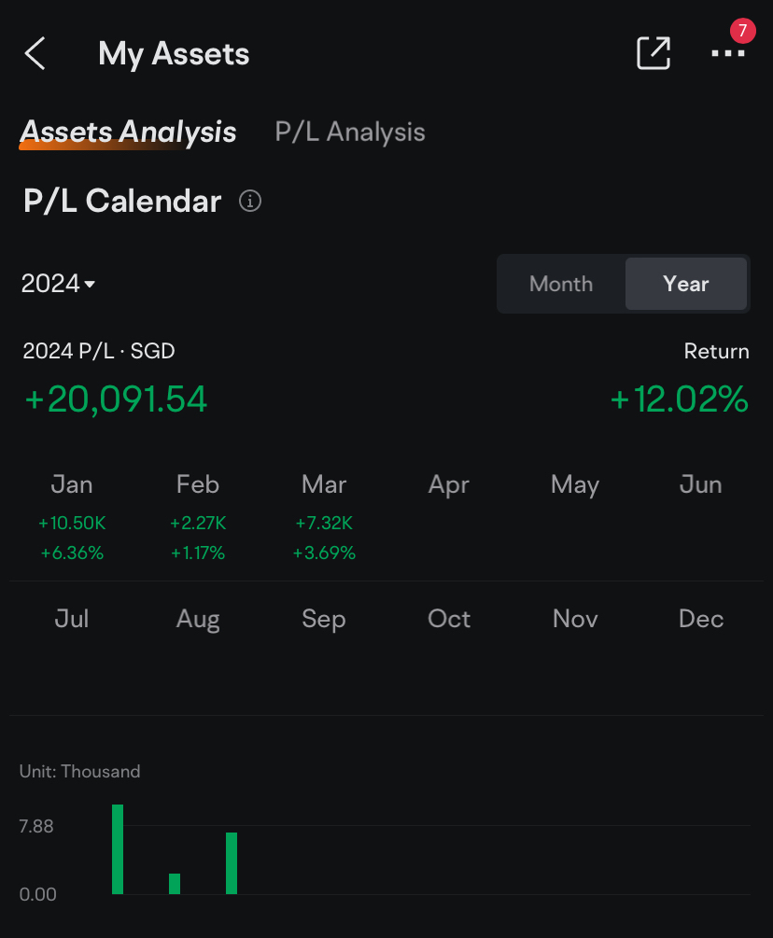Open the share/export icon
This screenshot has width=773, height=938.
click(654, 53)
